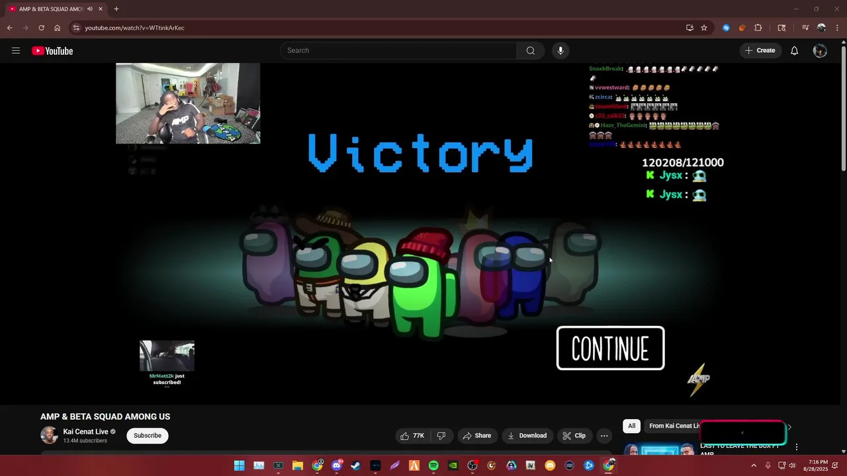Start voice search with the microphone icon
The height and width of the screenshot is (476, 847).
pos(560,51)
